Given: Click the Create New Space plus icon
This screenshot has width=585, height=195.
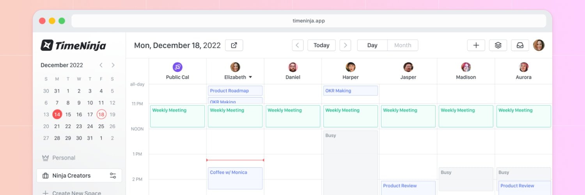Looking at the screenshot, I should tap(45, 193).
